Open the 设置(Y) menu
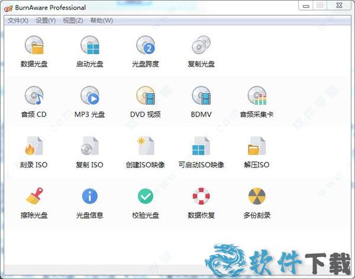The height and width of the screenshot is (279, 355). (46, 21)
